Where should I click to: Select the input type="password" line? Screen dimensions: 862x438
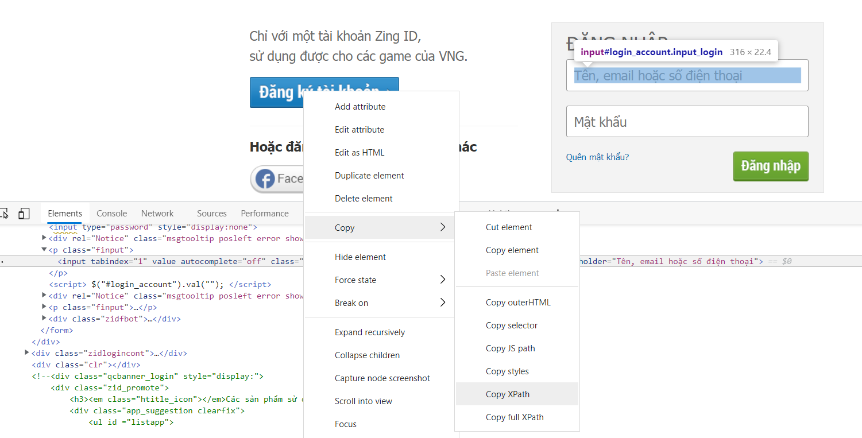[x=153, y=227]
